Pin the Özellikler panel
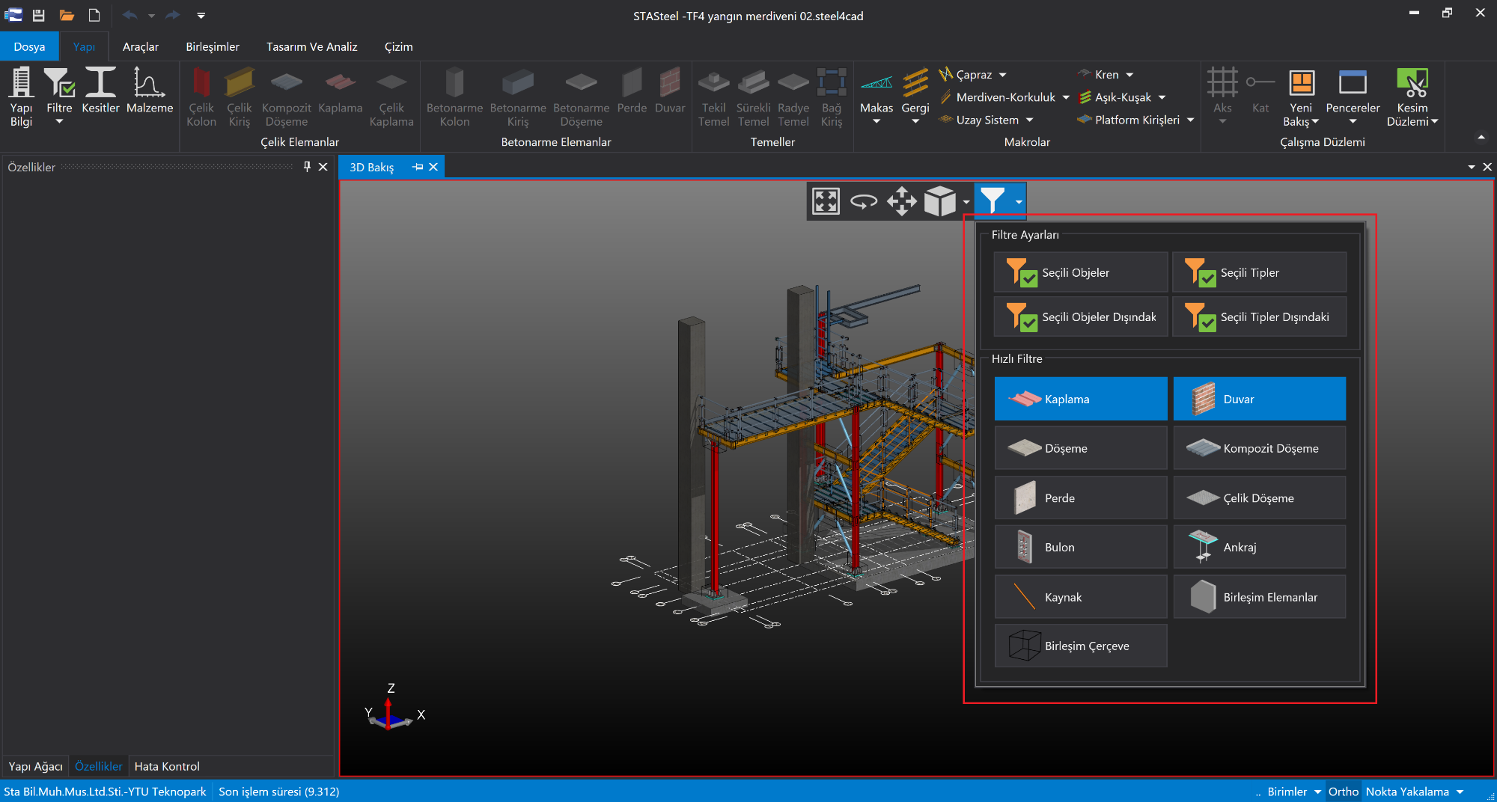Image resolution: width=1497 pixels, height=802 pixels. (307, 167)
